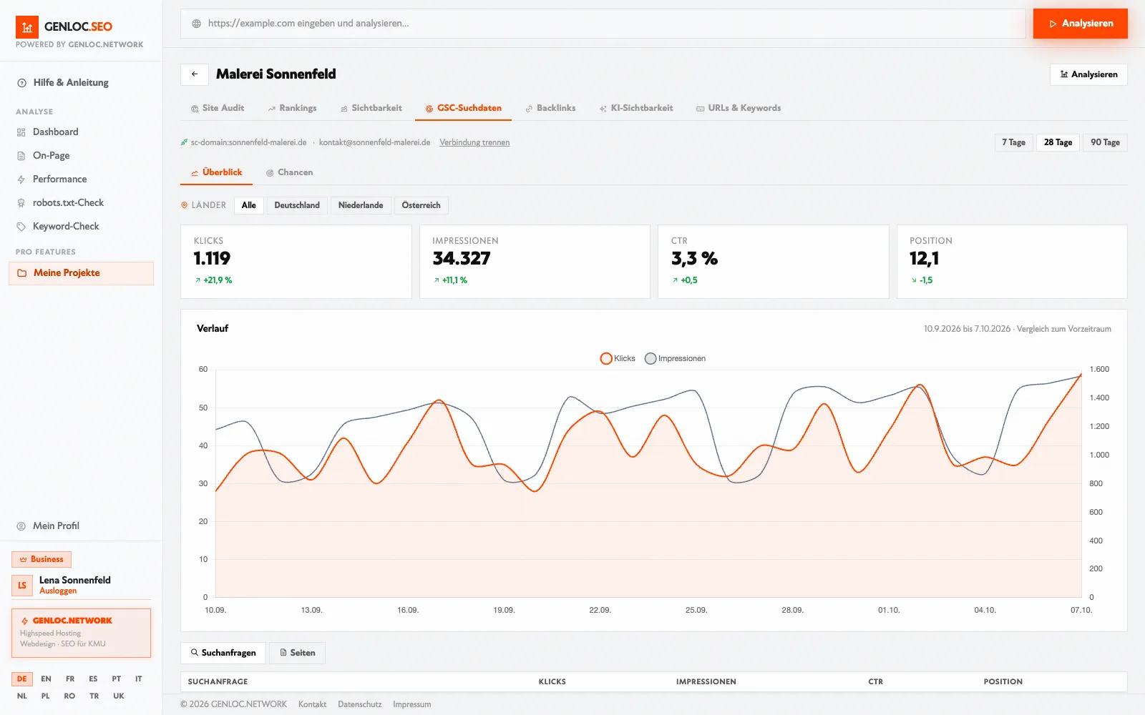This screenshot has height=715, width=1145.
Task: Click the orange Analysieren button
Action: click(x=1080, y=24)
